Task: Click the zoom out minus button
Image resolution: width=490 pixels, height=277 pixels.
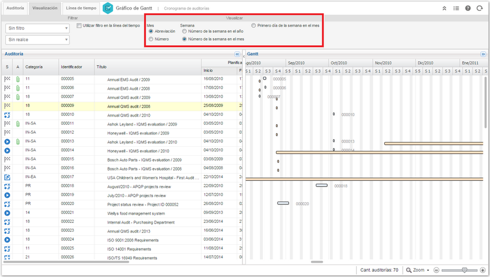Action: click(436, 270)
